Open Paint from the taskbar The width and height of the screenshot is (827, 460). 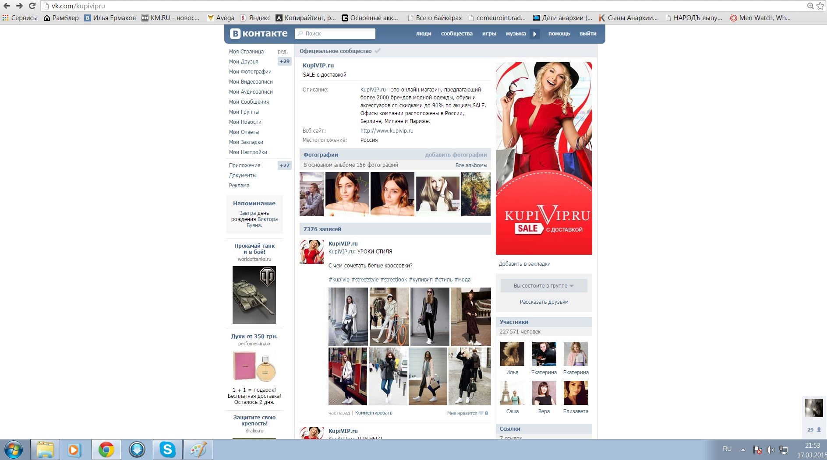click(198, 449)
